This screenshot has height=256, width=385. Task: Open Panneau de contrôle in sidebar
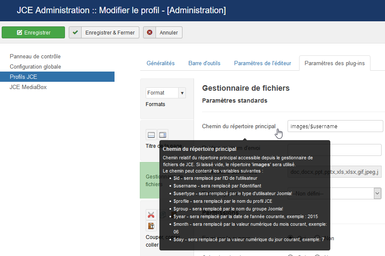point(35,57)
